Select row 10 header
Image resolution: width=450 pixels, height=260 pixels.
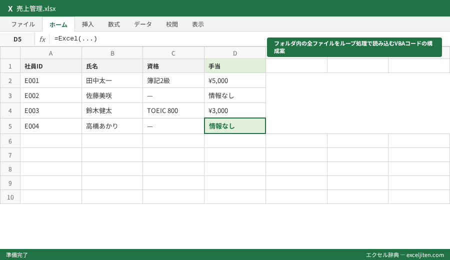pyautogui.click(x=10, y=197)
